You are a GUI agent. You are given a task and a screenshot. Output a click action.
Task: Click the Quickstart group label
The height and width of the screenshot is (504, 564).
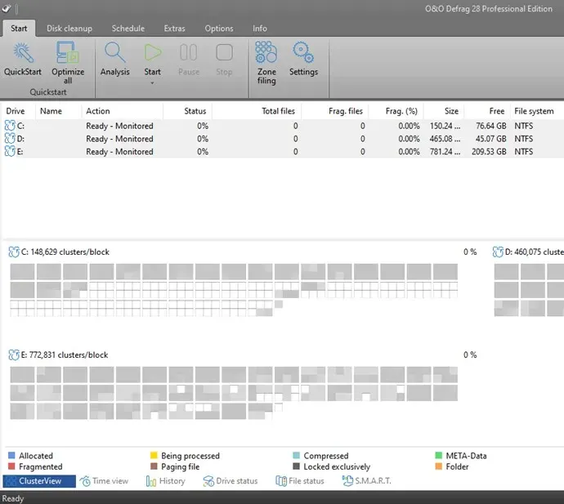48,92
